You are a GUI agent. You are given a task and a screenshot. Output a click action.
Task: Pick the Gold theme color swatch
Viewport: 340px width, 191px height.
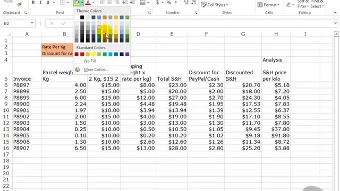click(116, 18)
